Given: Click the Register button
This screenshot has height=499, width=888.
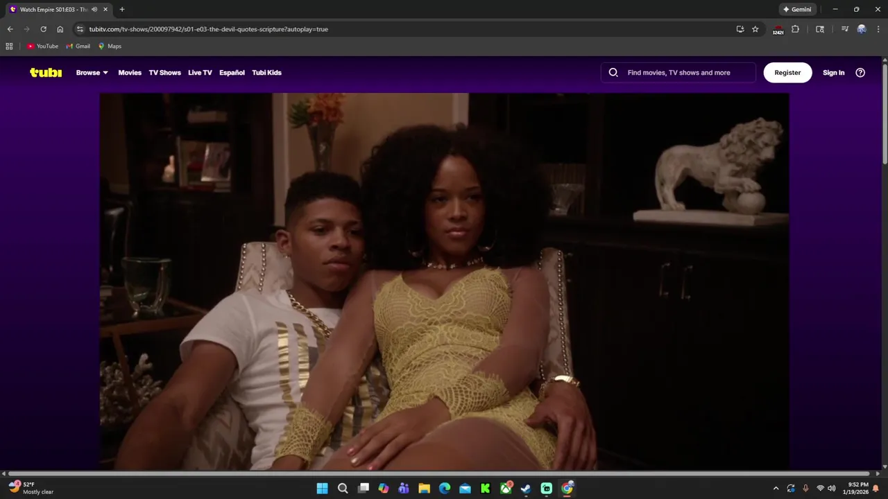Looking at the screenshot, I should pyautogui.click(x=787, y=72).
